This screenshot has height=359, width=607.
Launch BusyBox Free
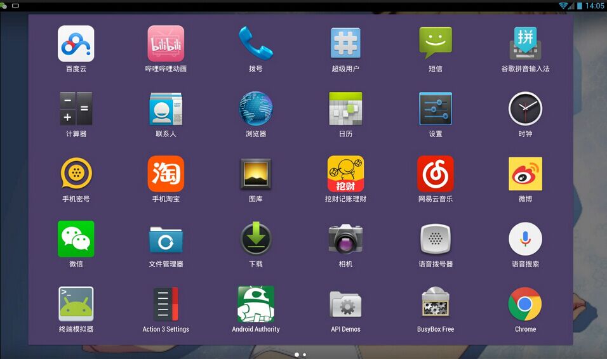(x=436, y=302)
